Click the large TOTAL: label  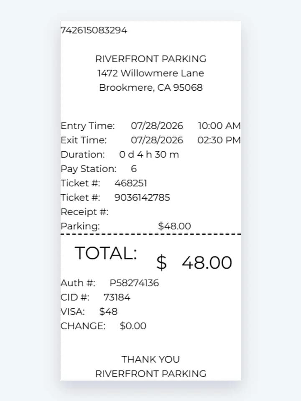(106, 253)
